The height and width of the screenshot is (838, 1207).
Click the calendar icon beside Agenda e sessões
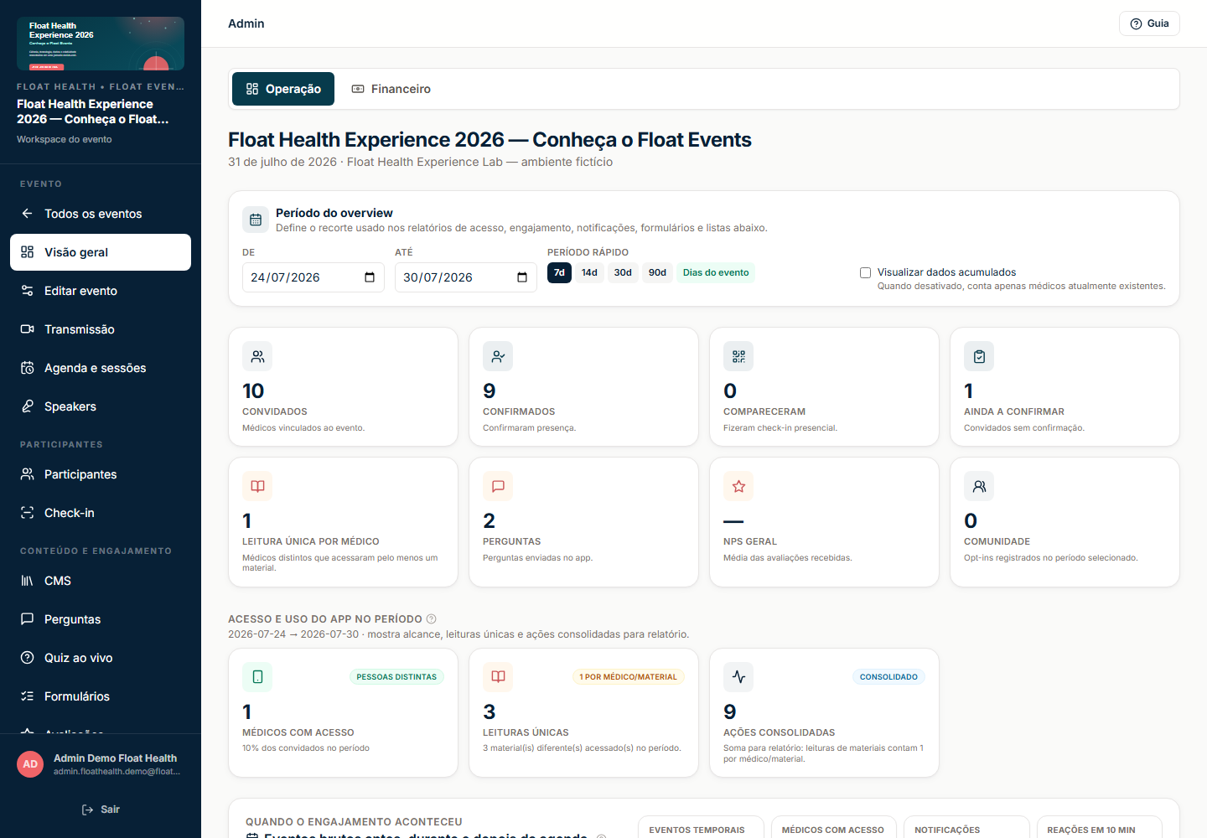coord(28,368)
